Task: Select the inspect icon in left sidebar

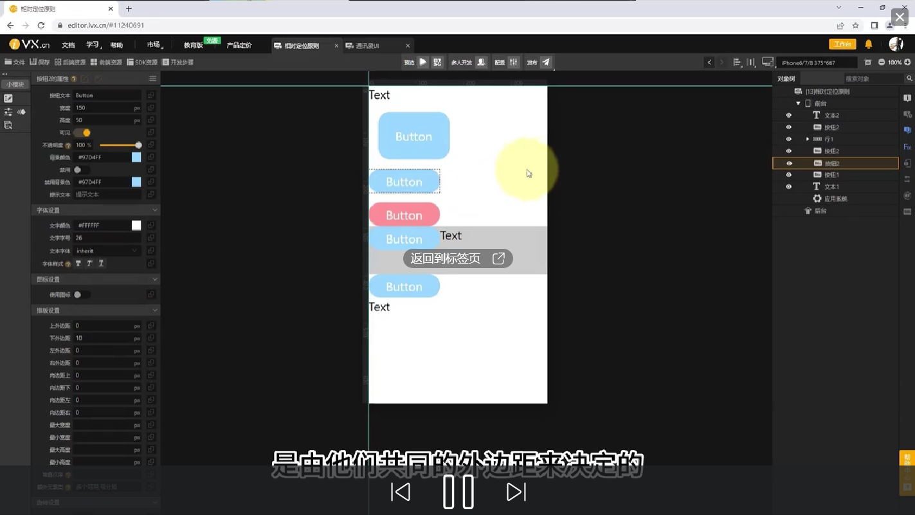Action: 8,125
